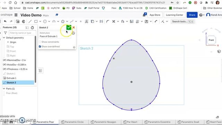
Task: Accept Sketch 2 with green checkmark
Action: coord(69,27)
